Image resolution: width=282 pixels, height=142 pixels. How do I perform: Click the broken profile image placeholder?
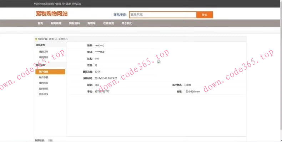(159, 62)
